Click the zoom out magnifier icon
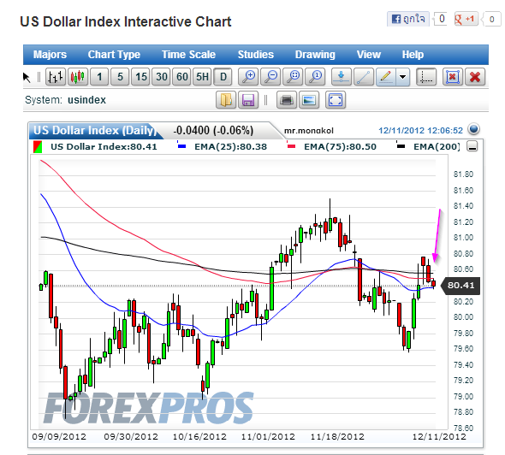505x455 pixels. 270,77
